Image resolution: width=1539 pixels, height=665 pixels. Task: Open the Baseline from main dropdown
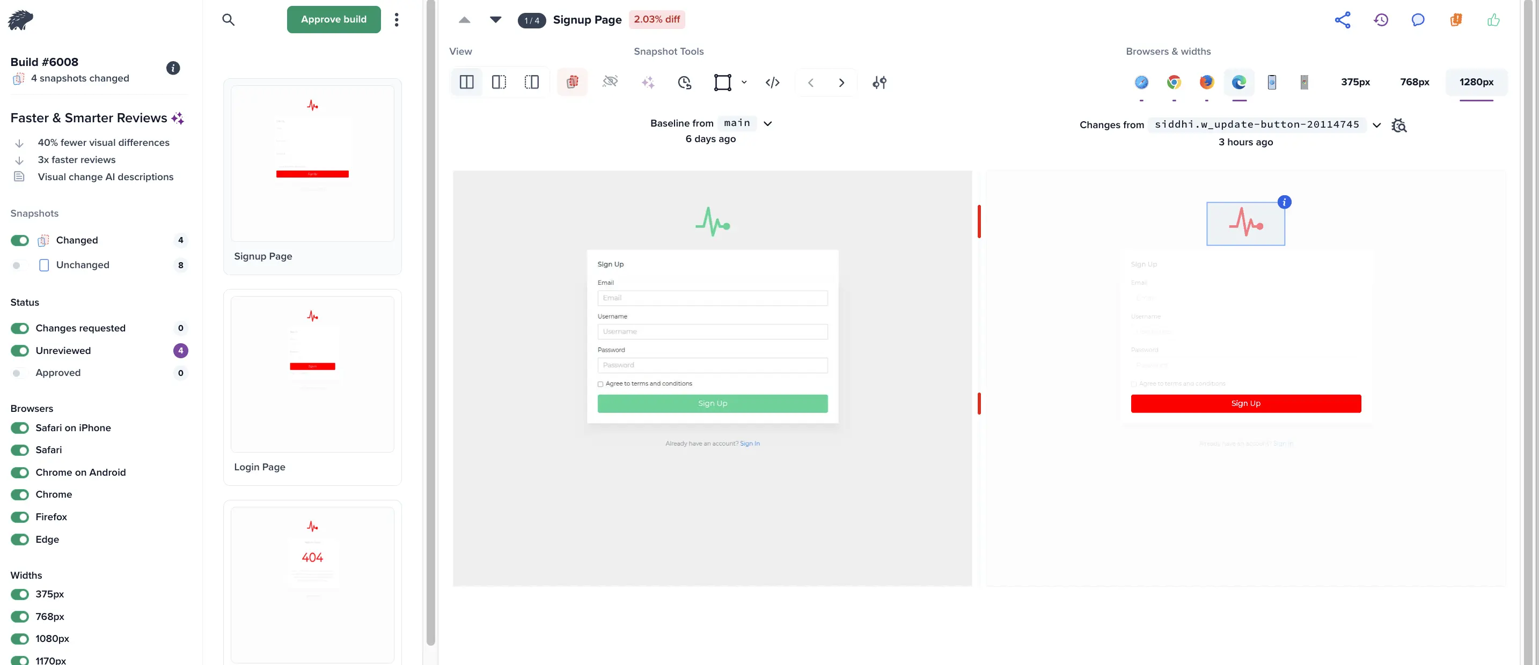click(768, 123)
